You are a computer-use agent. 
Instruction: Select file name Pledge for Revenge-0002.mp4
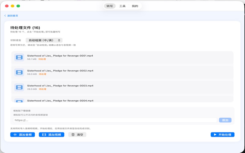[x=60, y=71]
